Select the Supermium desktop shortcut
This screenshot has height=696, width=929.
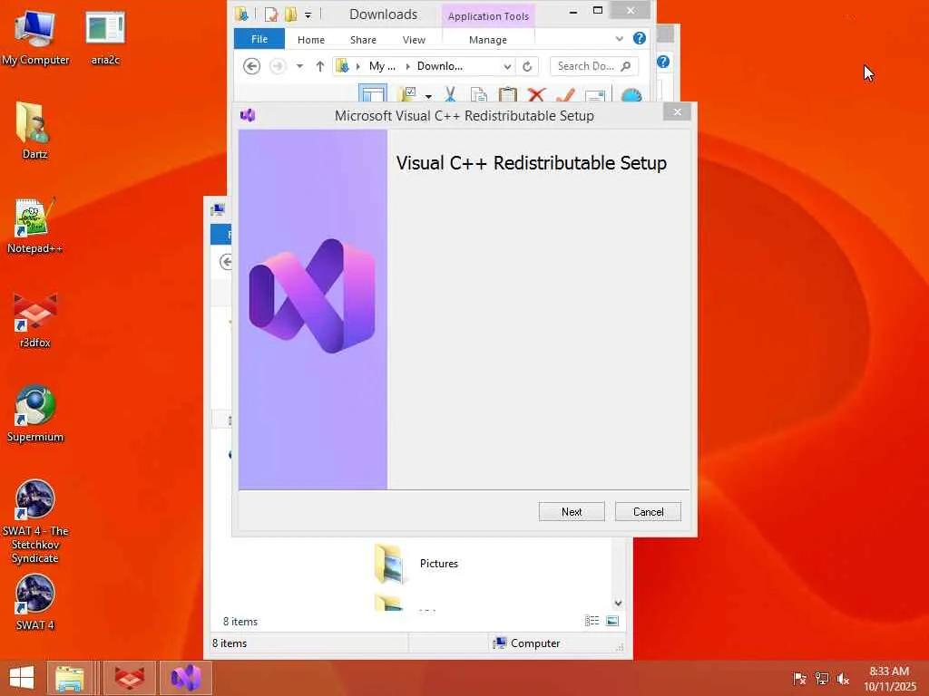35,414
